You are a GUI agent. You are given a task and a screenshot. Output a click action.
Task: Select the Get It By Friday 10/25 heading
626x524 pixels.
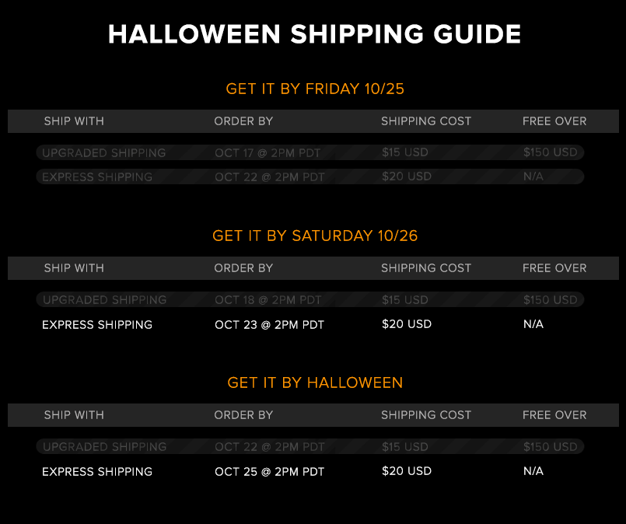click(x=315, y=89)
